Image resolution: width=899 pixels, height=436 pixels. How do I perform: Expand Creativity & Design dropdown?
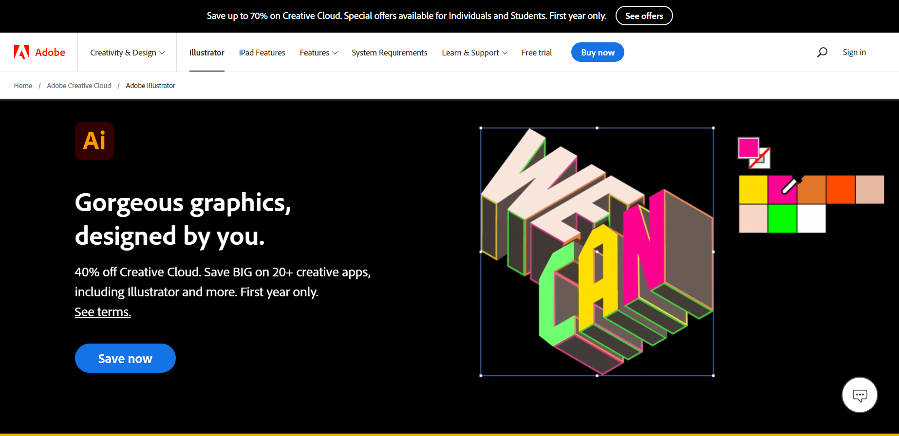pos(128,53)
